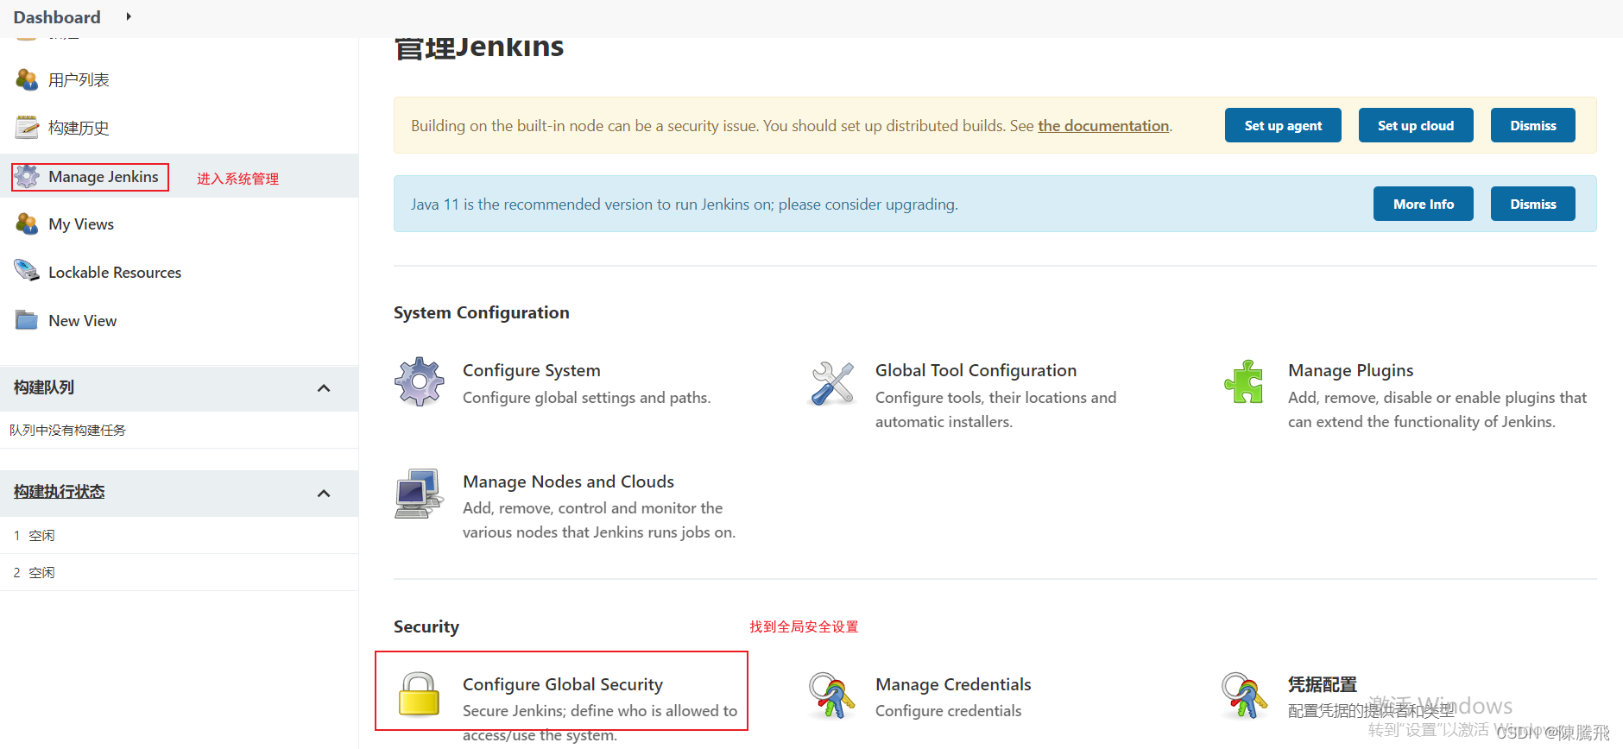This screenshot has height=749, width=1623.
Task: Open Manage Plugins link
Action: 1351,370
